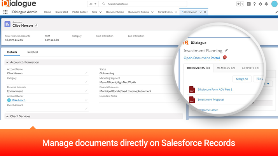Click the search magnifier icon
This screenshot has height=156, width=278.
pyautogui.click(x=103, y=4)
